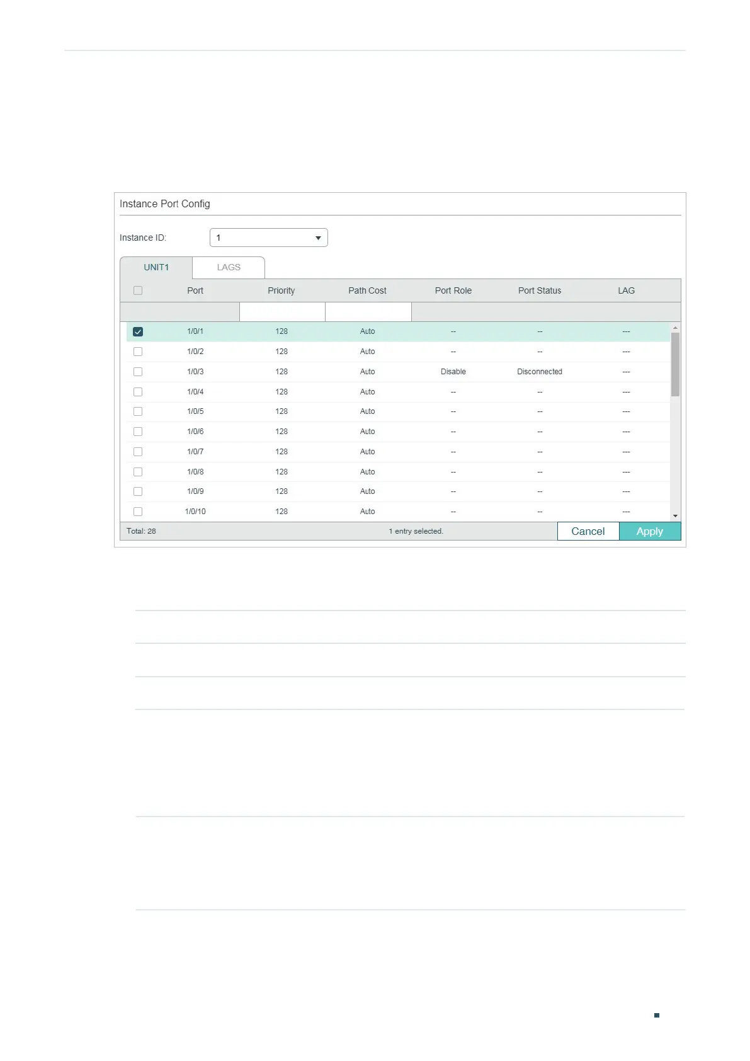Image resolution: width=750 pixels, height=1061 pixels.
Task: Click the vertical scrollbar thumb
Action: tap(675, 364)
